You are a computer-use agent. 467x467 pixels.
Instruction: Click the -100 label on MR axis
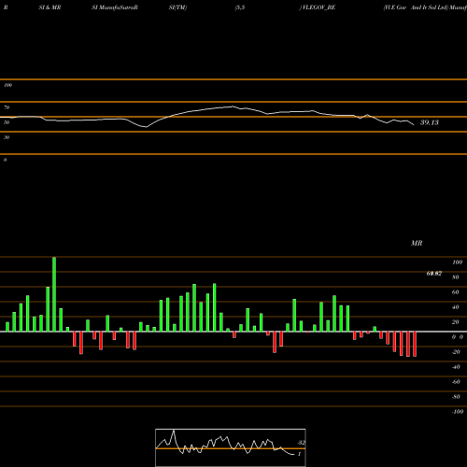(x=458, y=412)
